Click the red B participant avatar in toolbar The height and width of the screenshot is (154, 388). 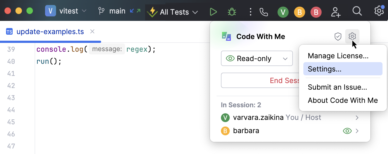[x=316, y=12]
